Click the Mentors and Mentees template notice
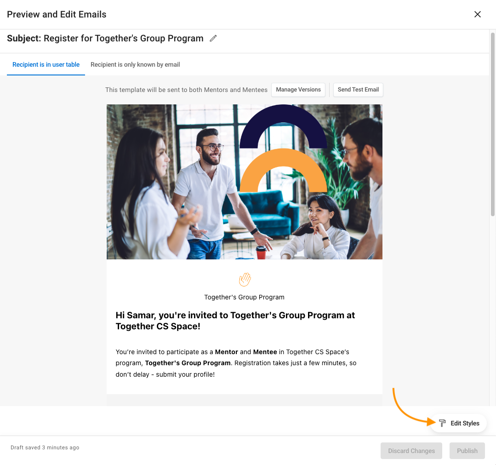The width and height of the screenshot is (496, 465). tap(186, 90)
